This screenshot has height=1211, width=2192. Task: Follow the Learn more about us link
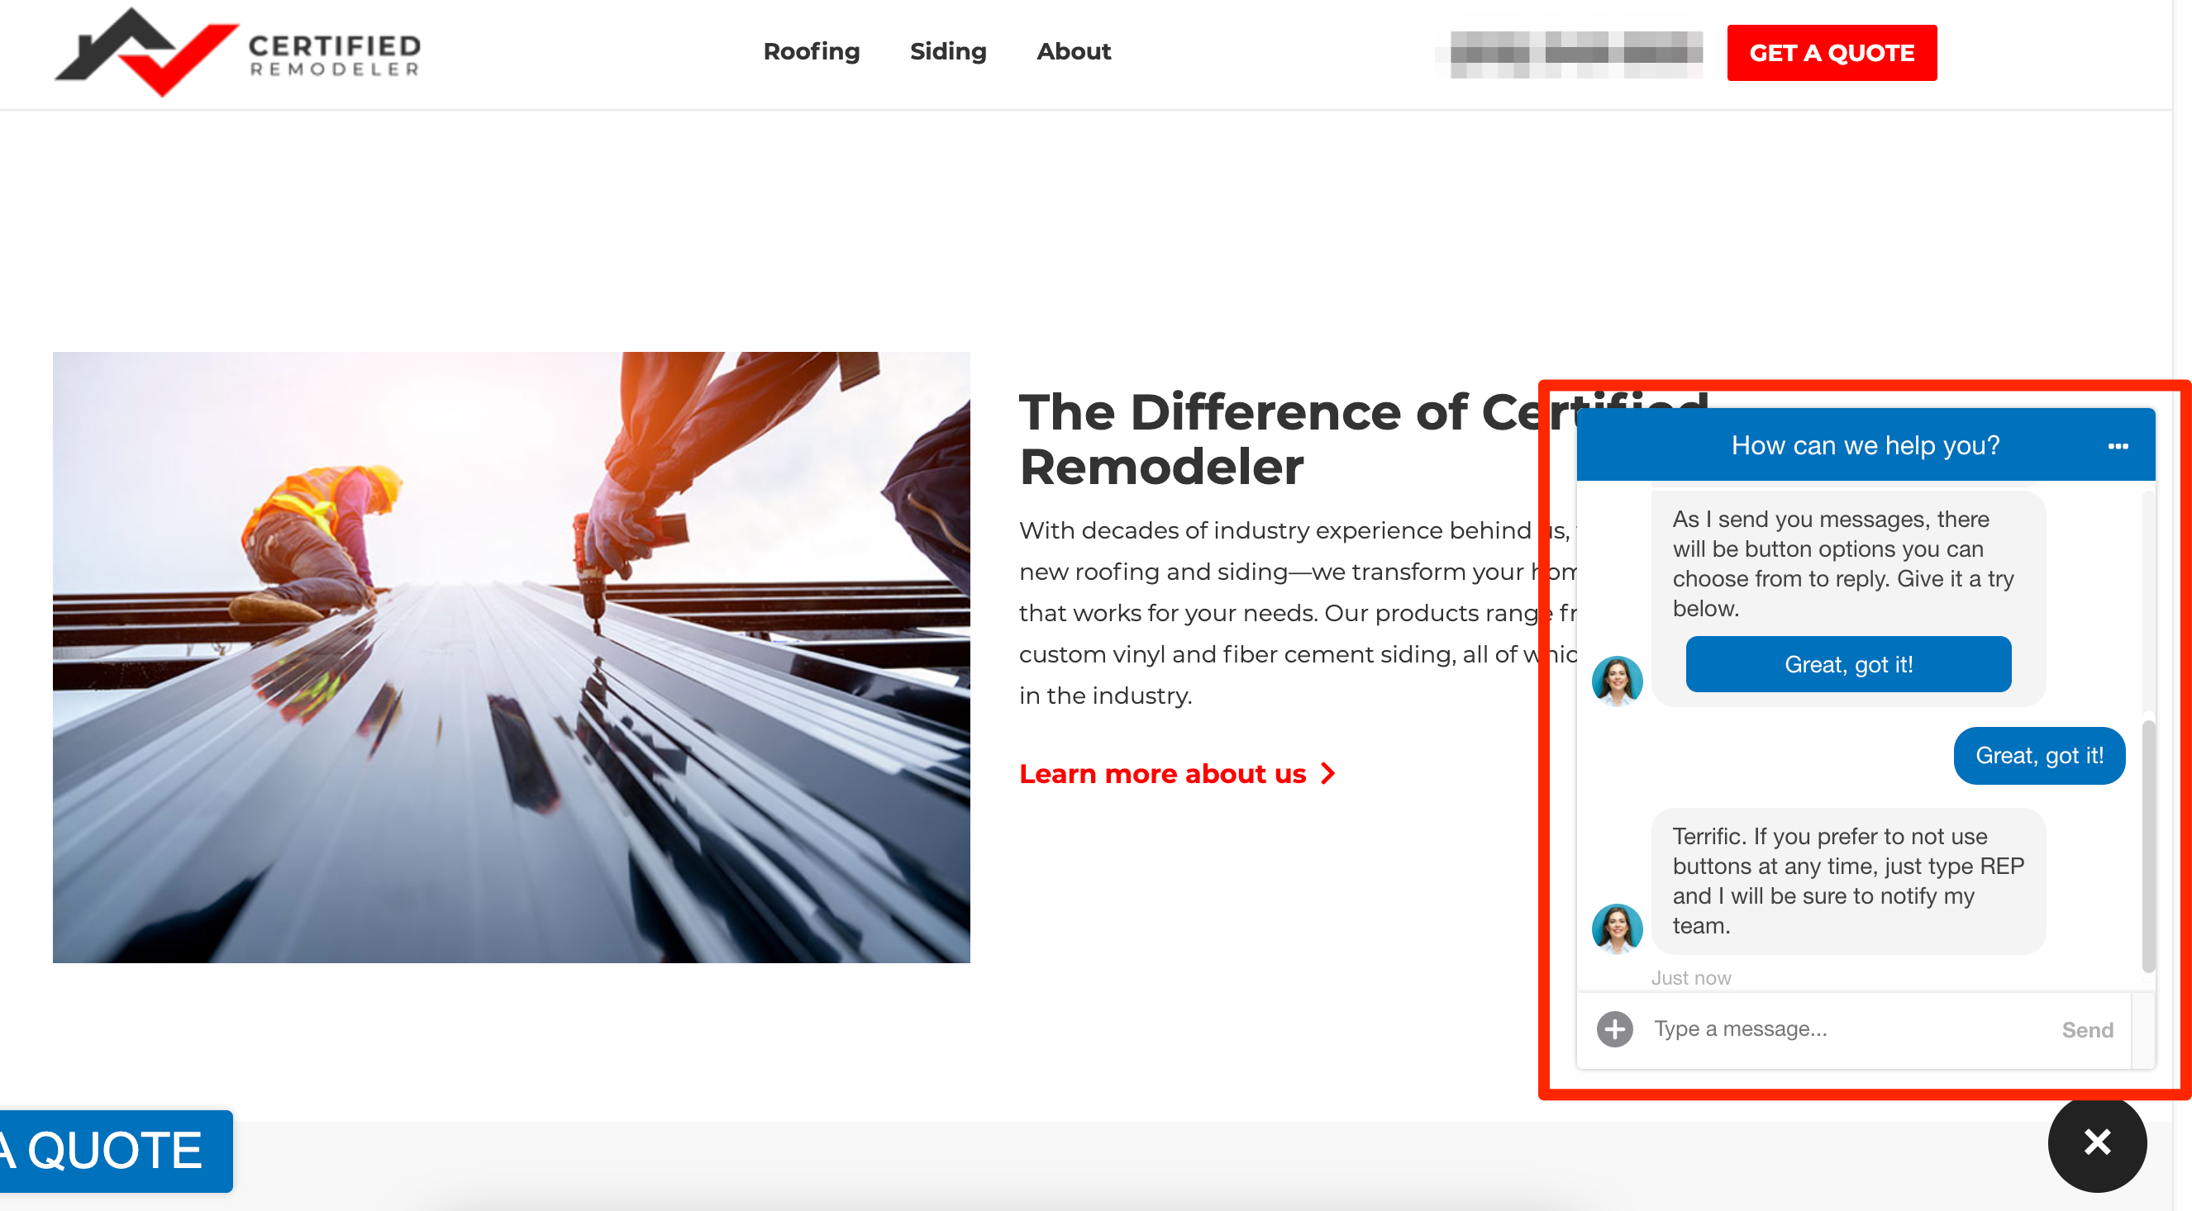pyautogui.click(x=1161, y=774)
